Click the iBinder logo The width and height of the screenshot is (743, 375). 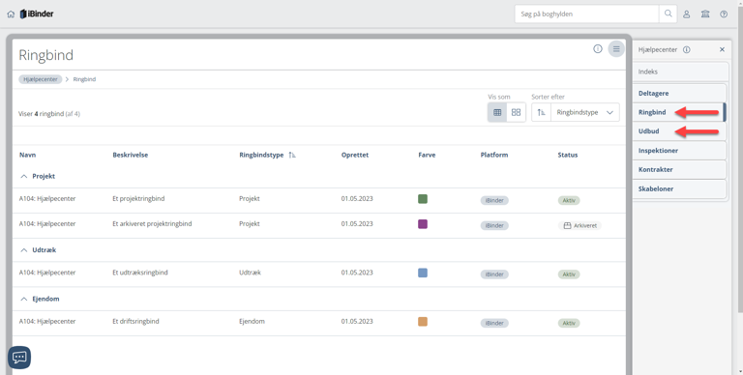pos(37,14)
